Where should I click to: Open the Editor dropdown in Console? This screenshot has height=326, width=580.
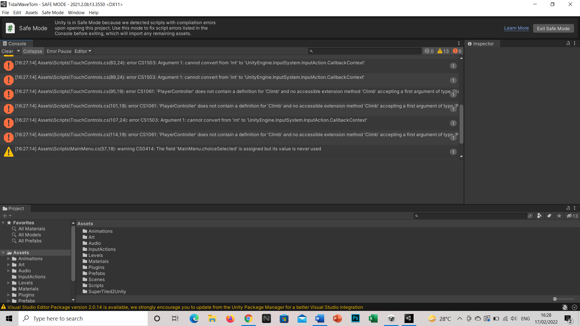[x=83, y=51]
